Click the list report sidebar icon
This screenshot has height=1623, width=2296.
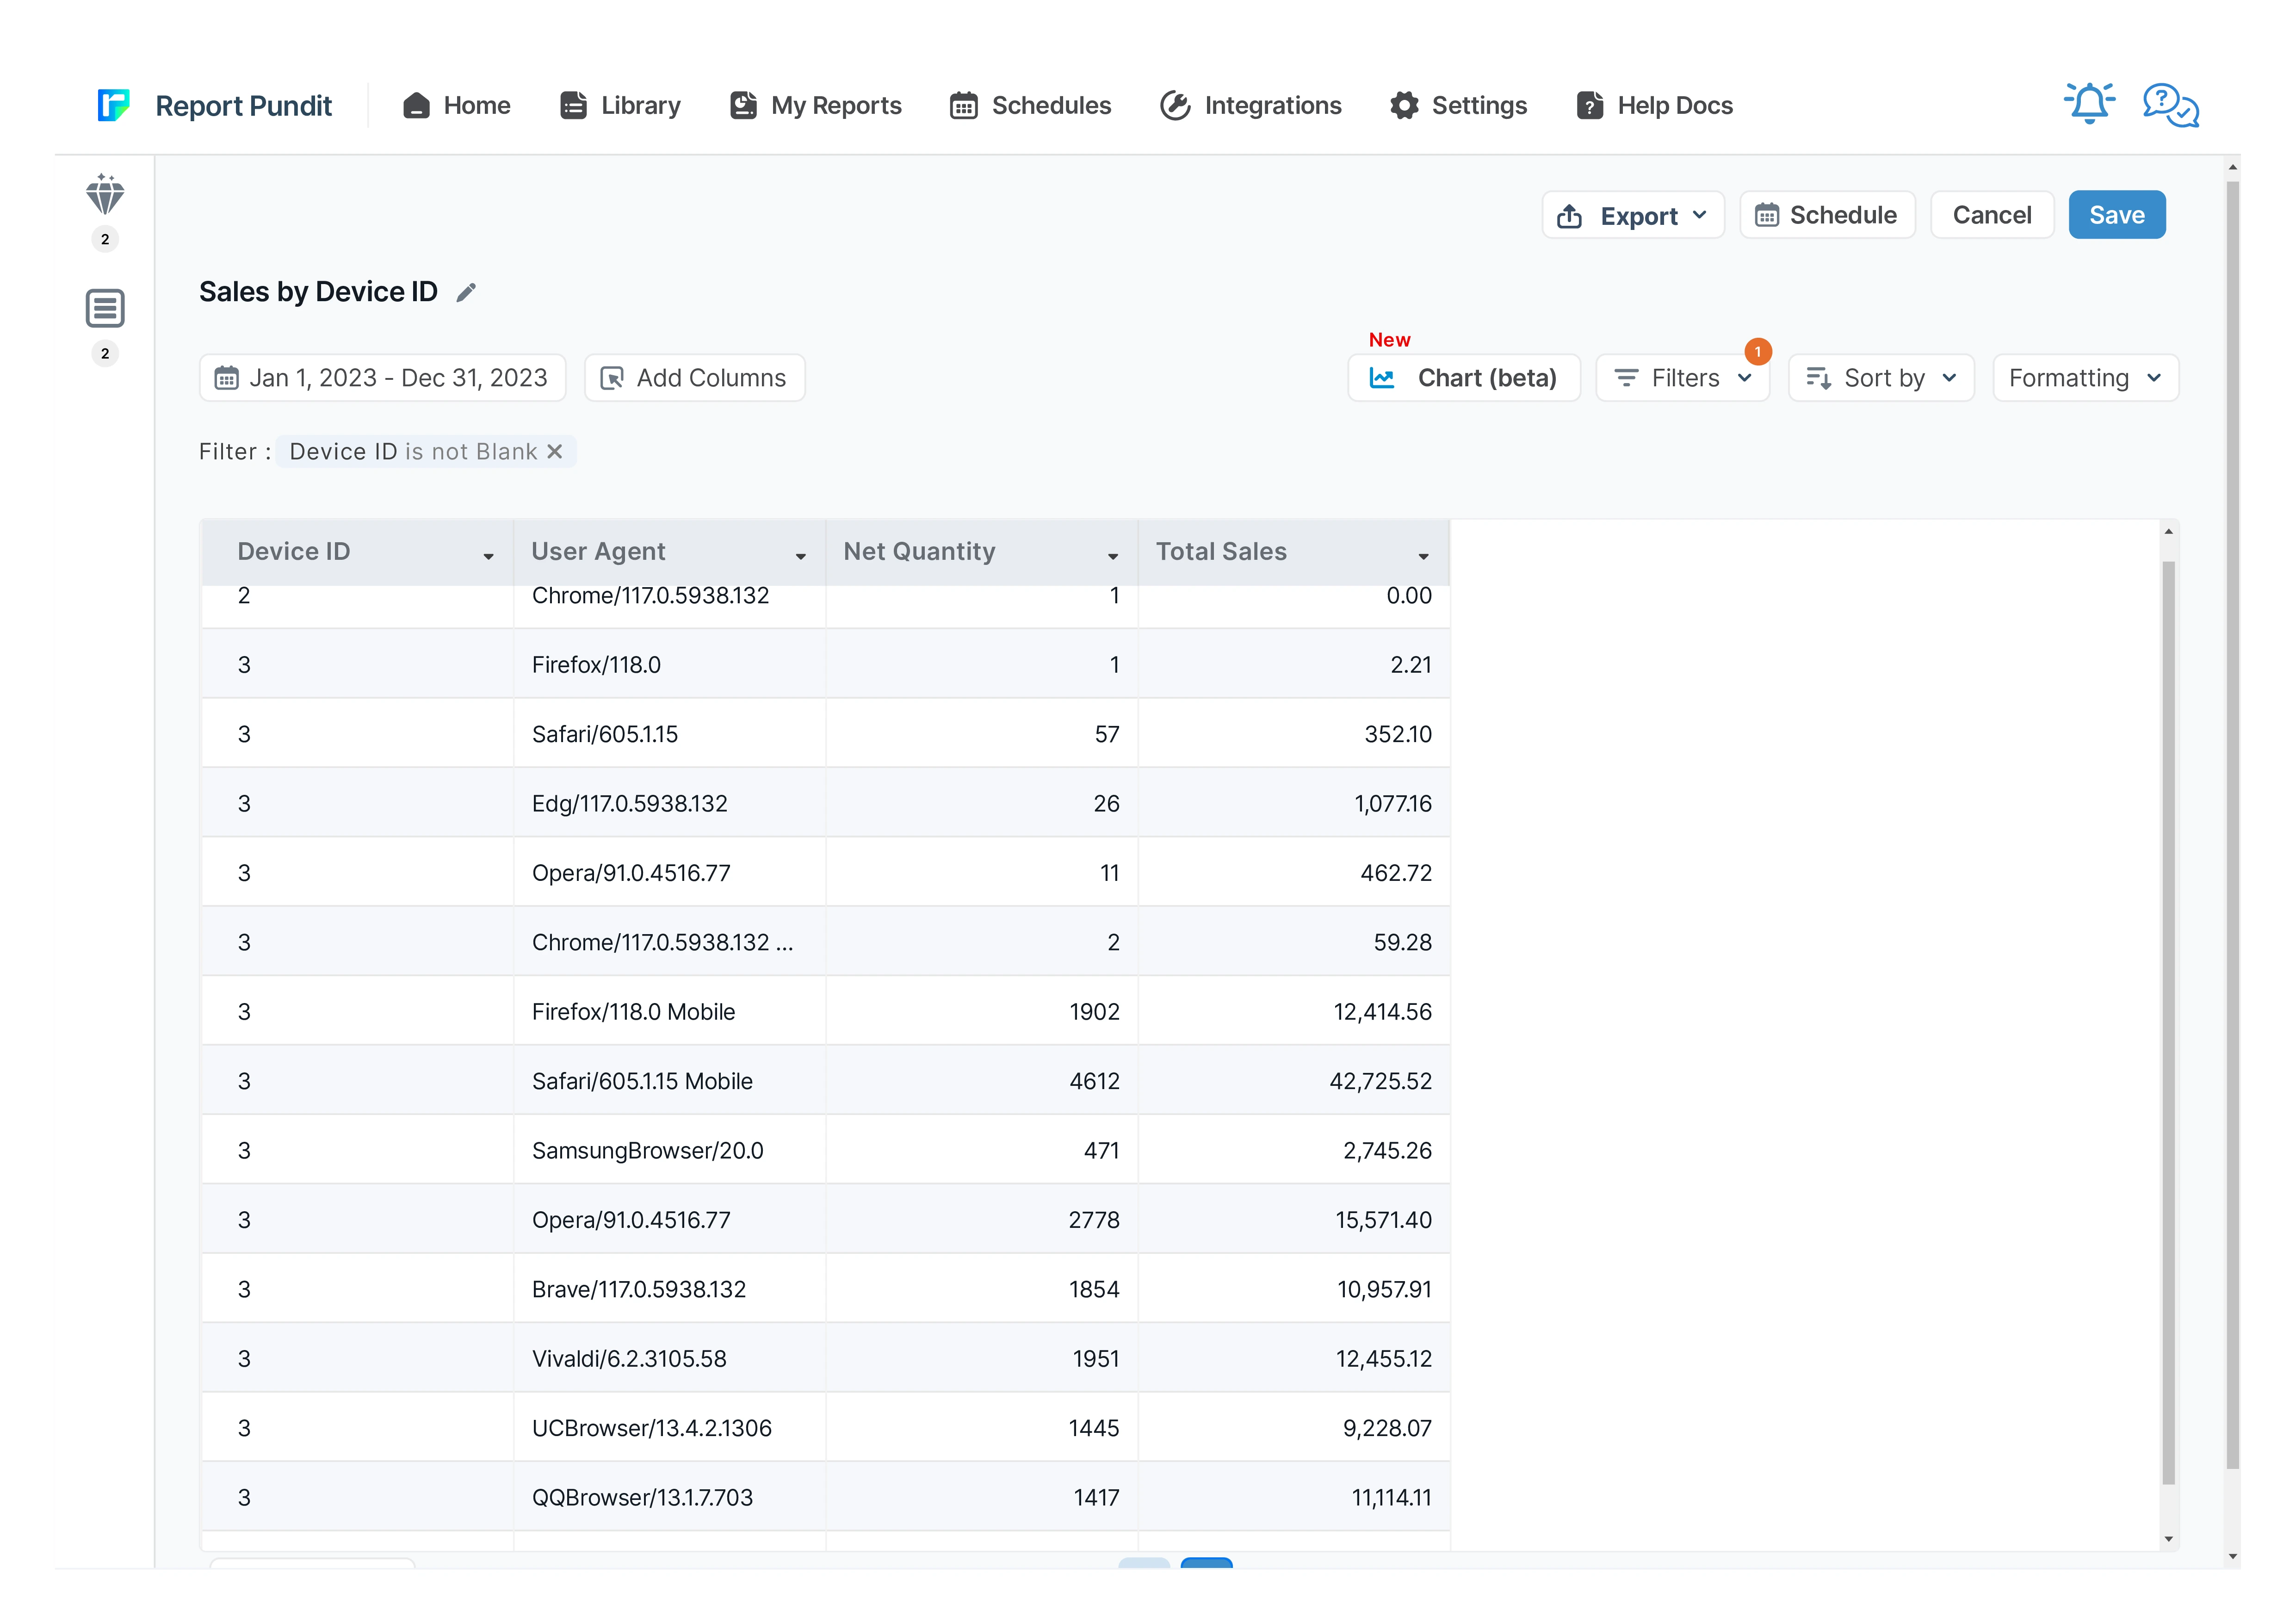click(105, 308)
